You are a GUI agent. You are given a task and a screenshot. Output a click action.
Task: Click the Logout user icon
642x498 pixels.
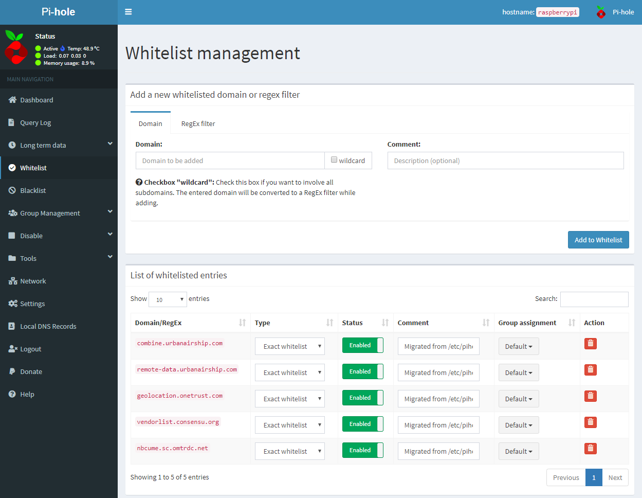tap(13, 349)
